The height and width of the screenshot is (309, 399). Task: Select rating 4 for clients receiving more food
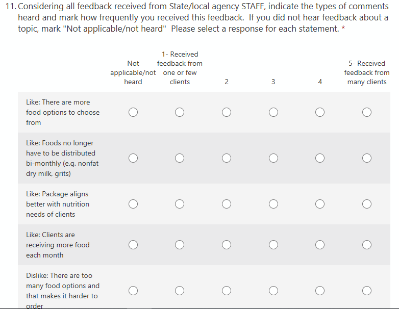tap(320, 245)
